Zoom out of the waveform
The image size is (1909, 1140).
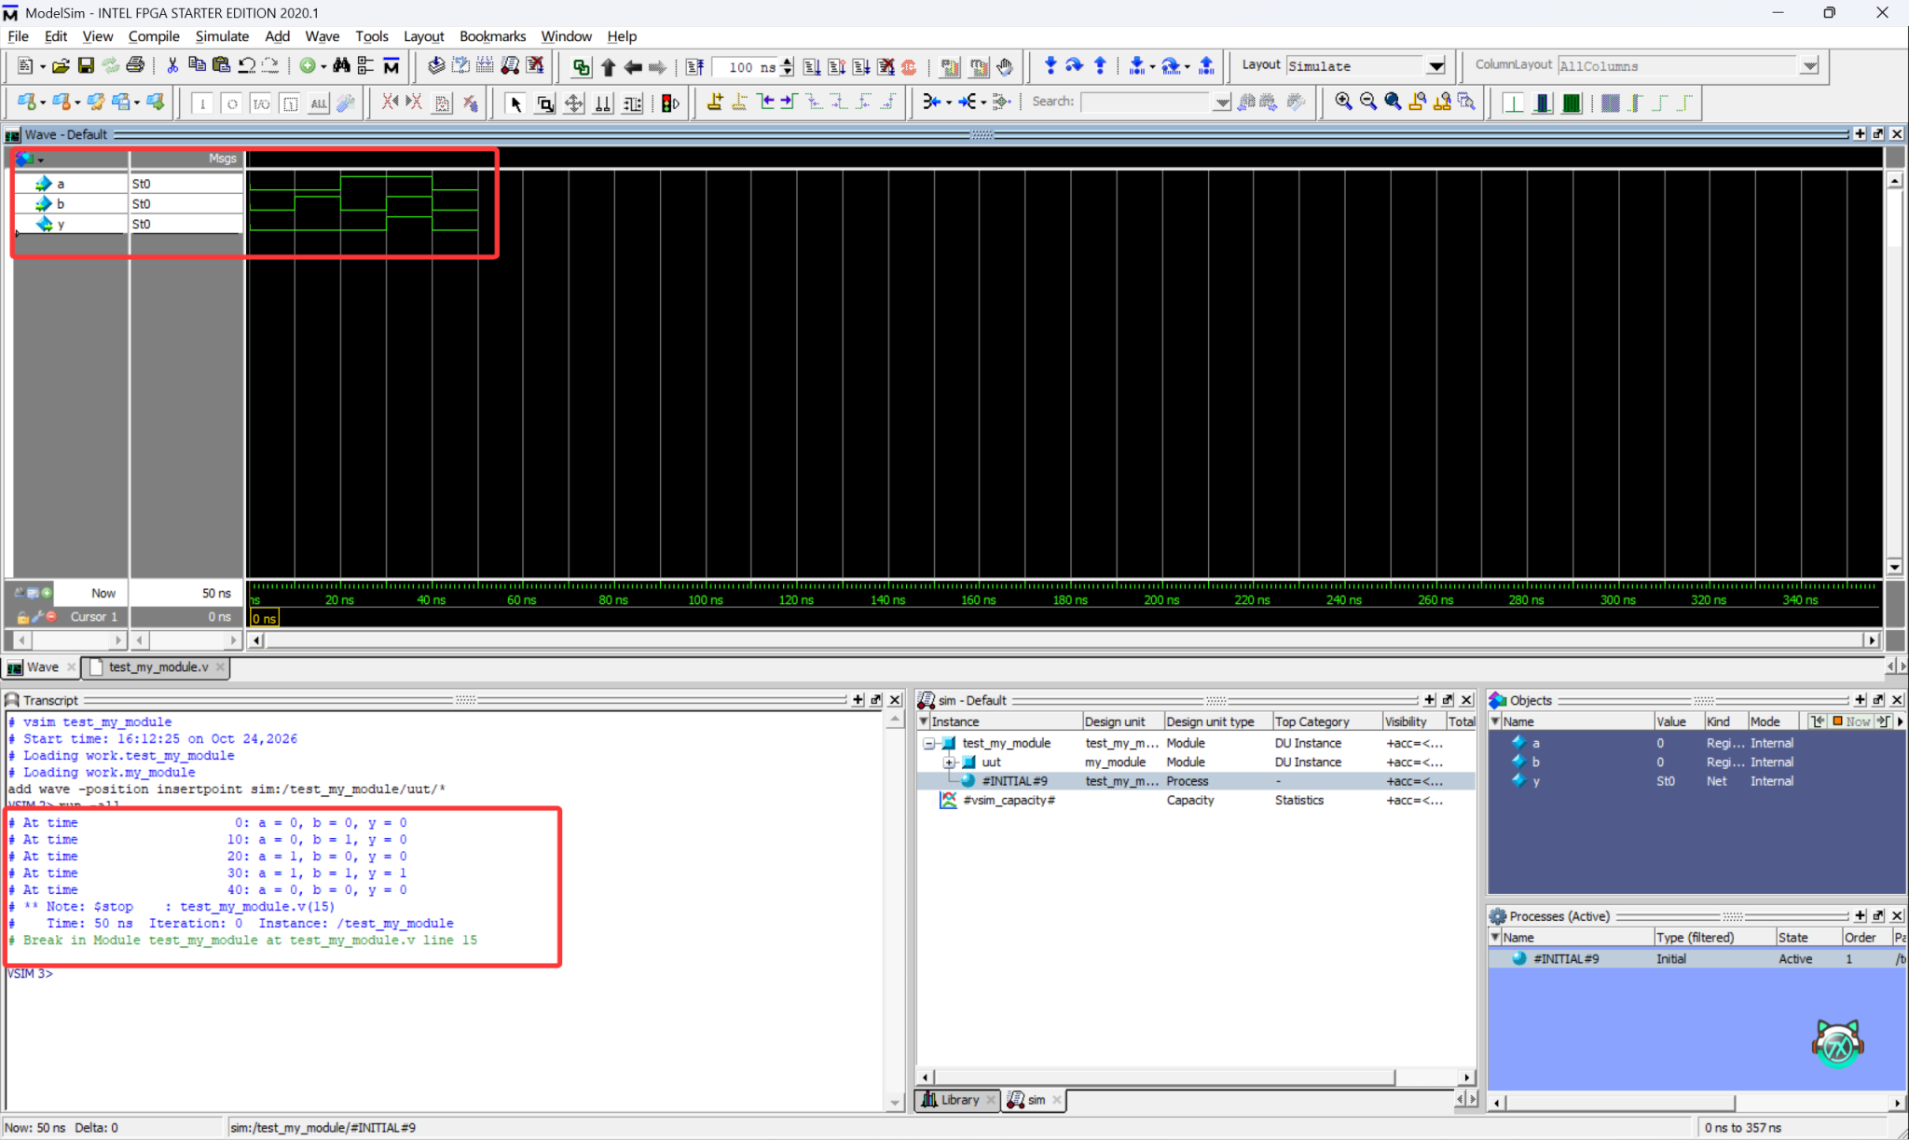tap(1368, 102)
